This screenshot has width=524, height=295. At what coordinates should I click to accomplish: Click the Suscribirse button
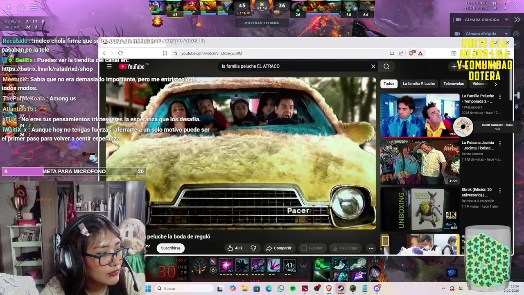click(171, 248)
